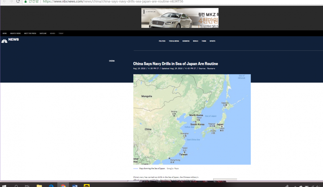Open the Politics section
The image size is (323, 187).
point(162,41)
